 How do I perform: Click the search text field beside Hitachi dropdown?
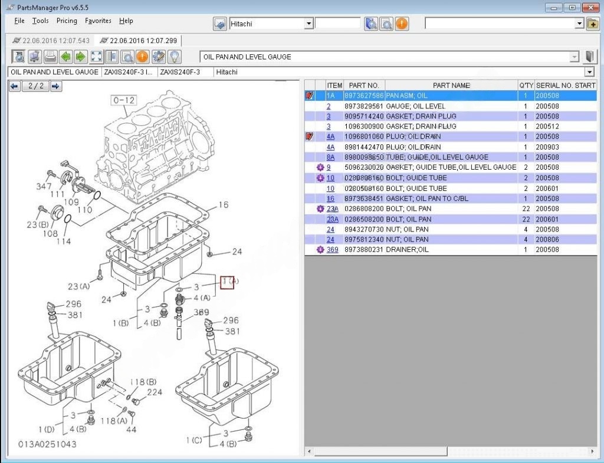coord(337,24)
